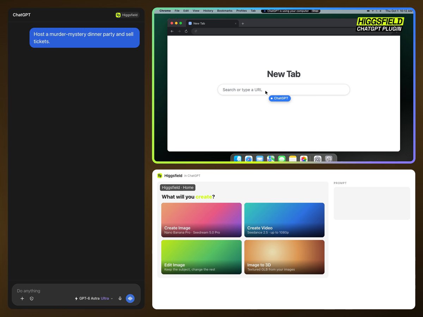This screenshot has width=423, height=317.
Task: Activate the microphone dictation icon
Action: (x=120, y=299)
